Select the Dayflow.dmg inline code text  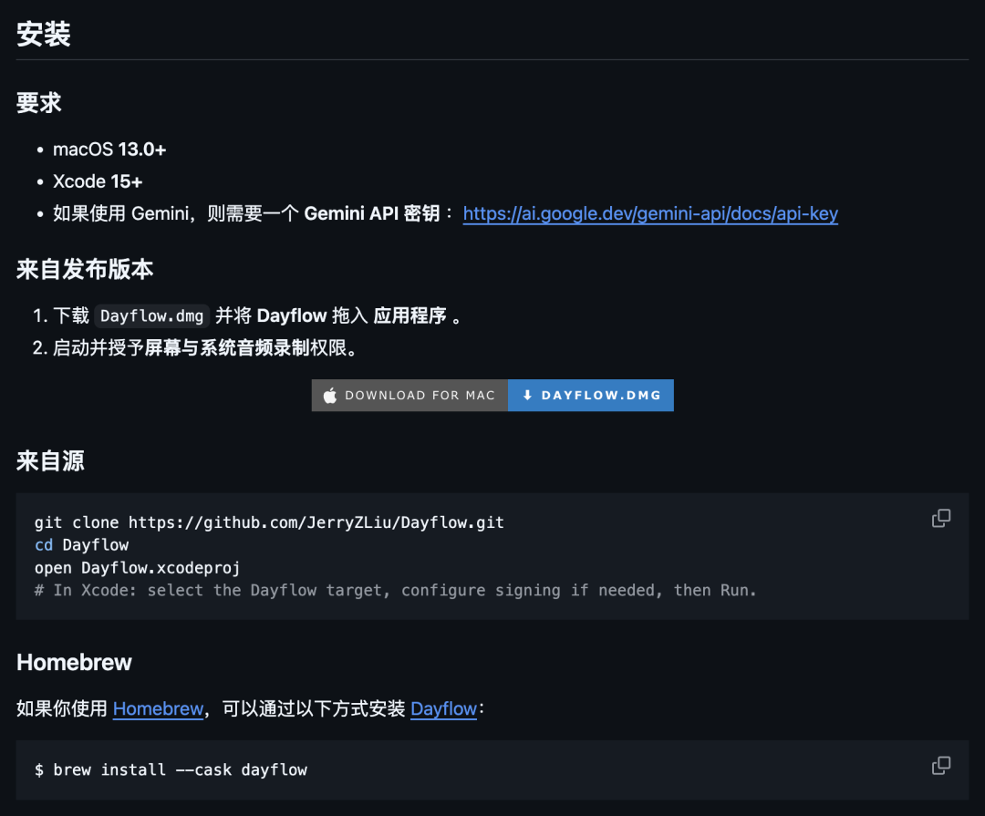pos(151,315)
